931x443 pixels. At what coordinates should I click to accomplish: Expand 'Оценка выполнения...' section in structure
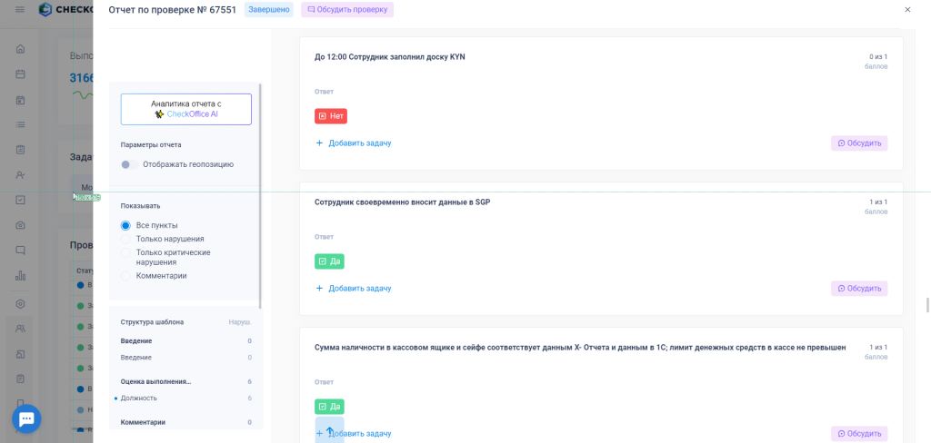click(x=155, y=382)
